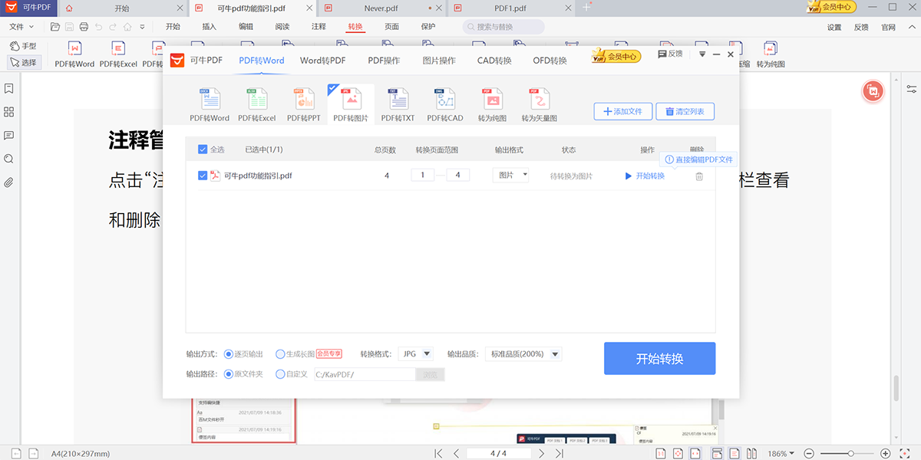The image size is (921, 460).
Task: Open the bookmark panel in the left sidebar
Action: (9, 89)
